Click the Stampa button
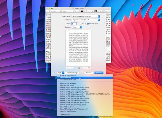Viewport: 162px width, 118px height. pyautogui.click(x=99, y=73)
